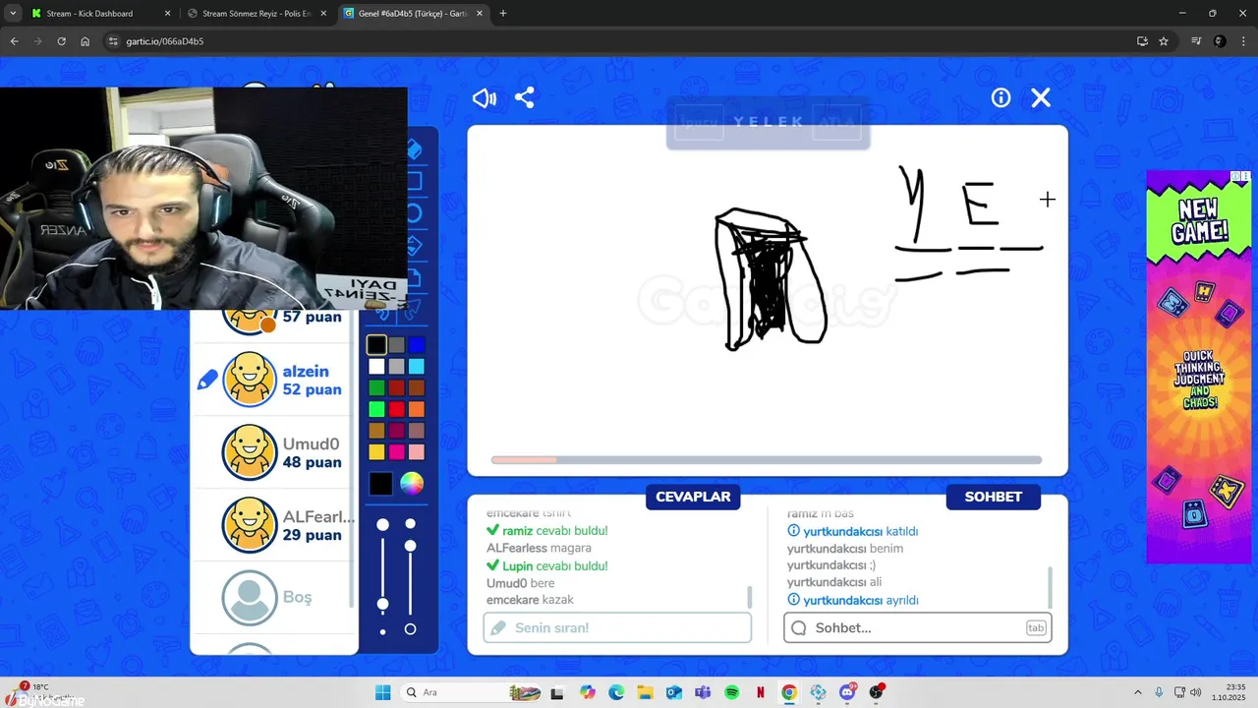Click the current black color preview

pyautogui.click(x=380, y=484)
